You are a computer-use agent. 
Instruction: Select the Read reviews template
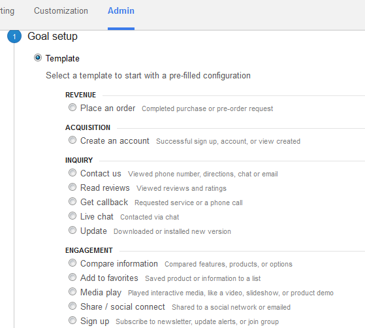[72, 187]
